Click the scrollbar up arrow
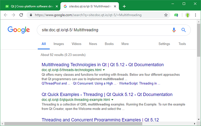Viewport: 201px width, 126px height. (x=198, y=22)
